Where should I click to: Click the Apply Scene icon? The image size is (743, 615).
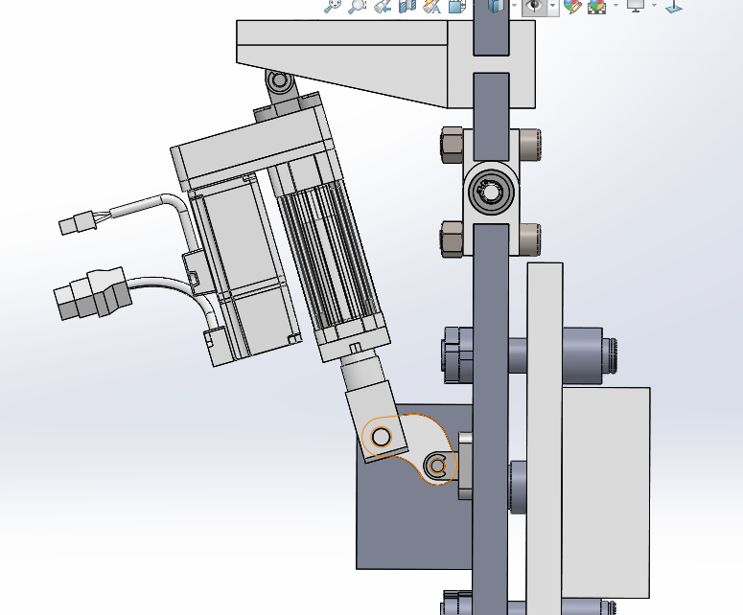[596, 6]
